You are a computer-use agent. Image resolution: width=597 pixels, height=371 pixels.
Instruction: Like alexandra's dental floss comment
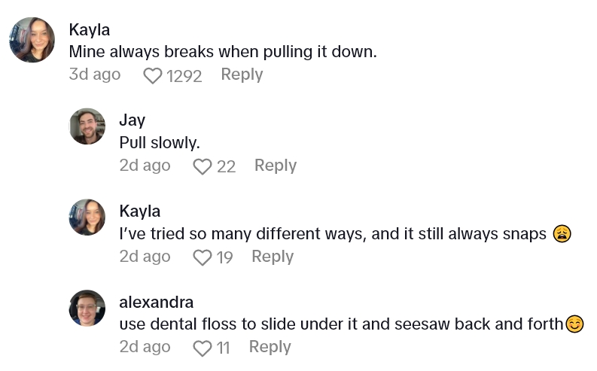[203, 348]
